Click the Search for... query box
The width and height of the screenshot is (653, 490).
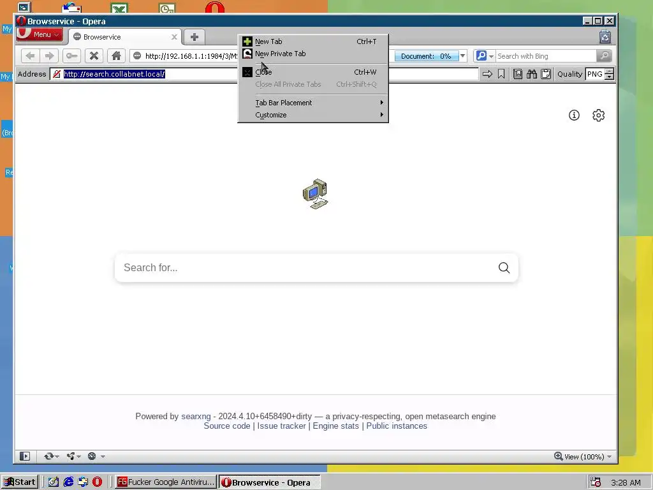[306, 267]
